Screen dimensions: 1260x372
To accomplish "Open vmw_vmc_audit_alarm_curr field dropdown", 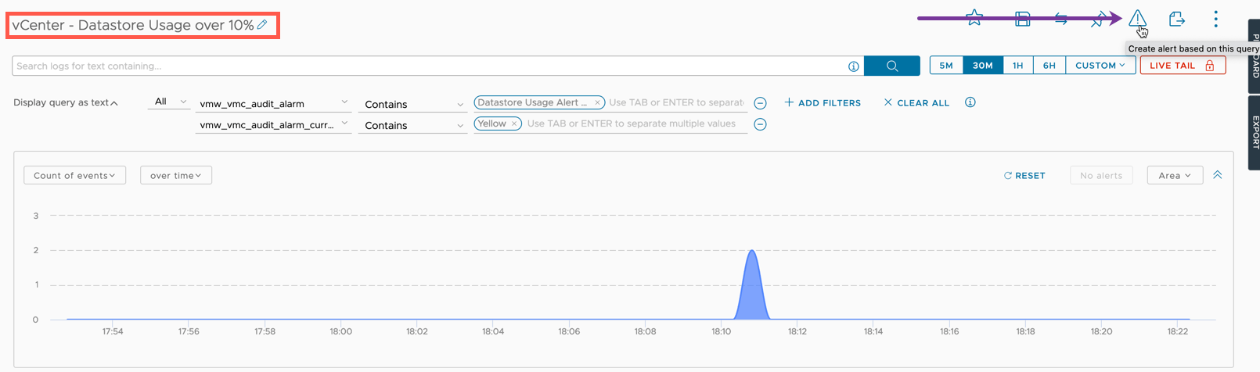I will click(x=273, y=124).
